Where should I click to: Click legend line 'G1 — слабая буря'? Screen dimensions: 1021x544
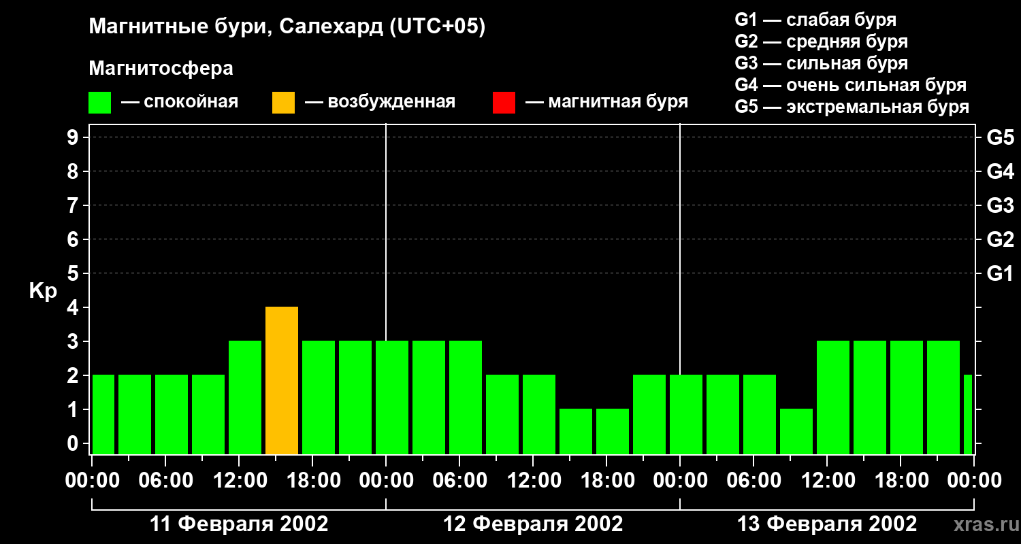[815, 20]
